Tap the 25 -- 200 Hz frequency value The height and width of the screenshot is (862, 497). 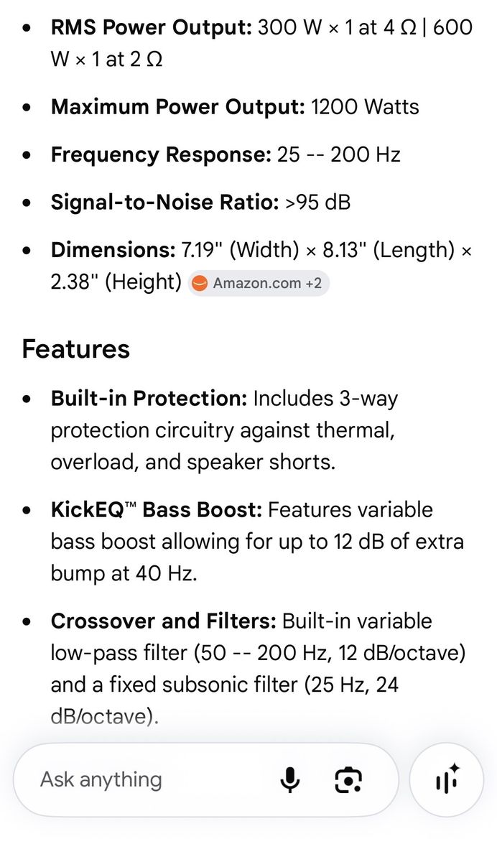tap(338, 154)
